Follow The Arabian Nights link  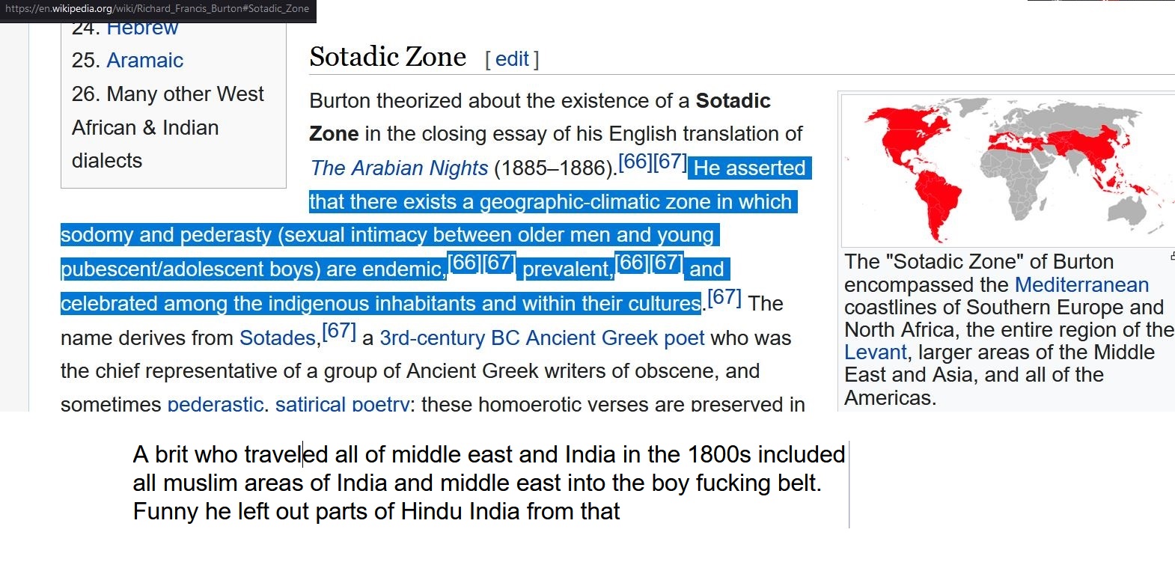coord(399,168)
